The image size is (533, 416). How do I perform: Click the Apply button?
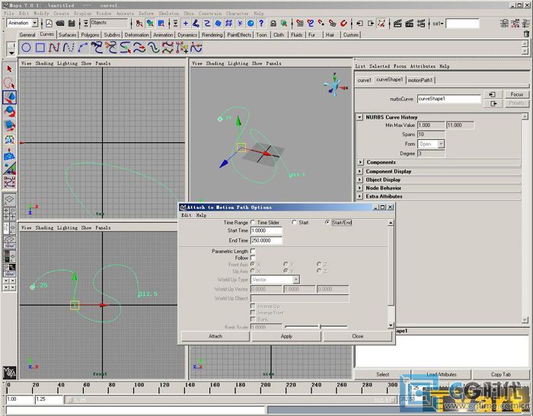(x=286, y=336)
